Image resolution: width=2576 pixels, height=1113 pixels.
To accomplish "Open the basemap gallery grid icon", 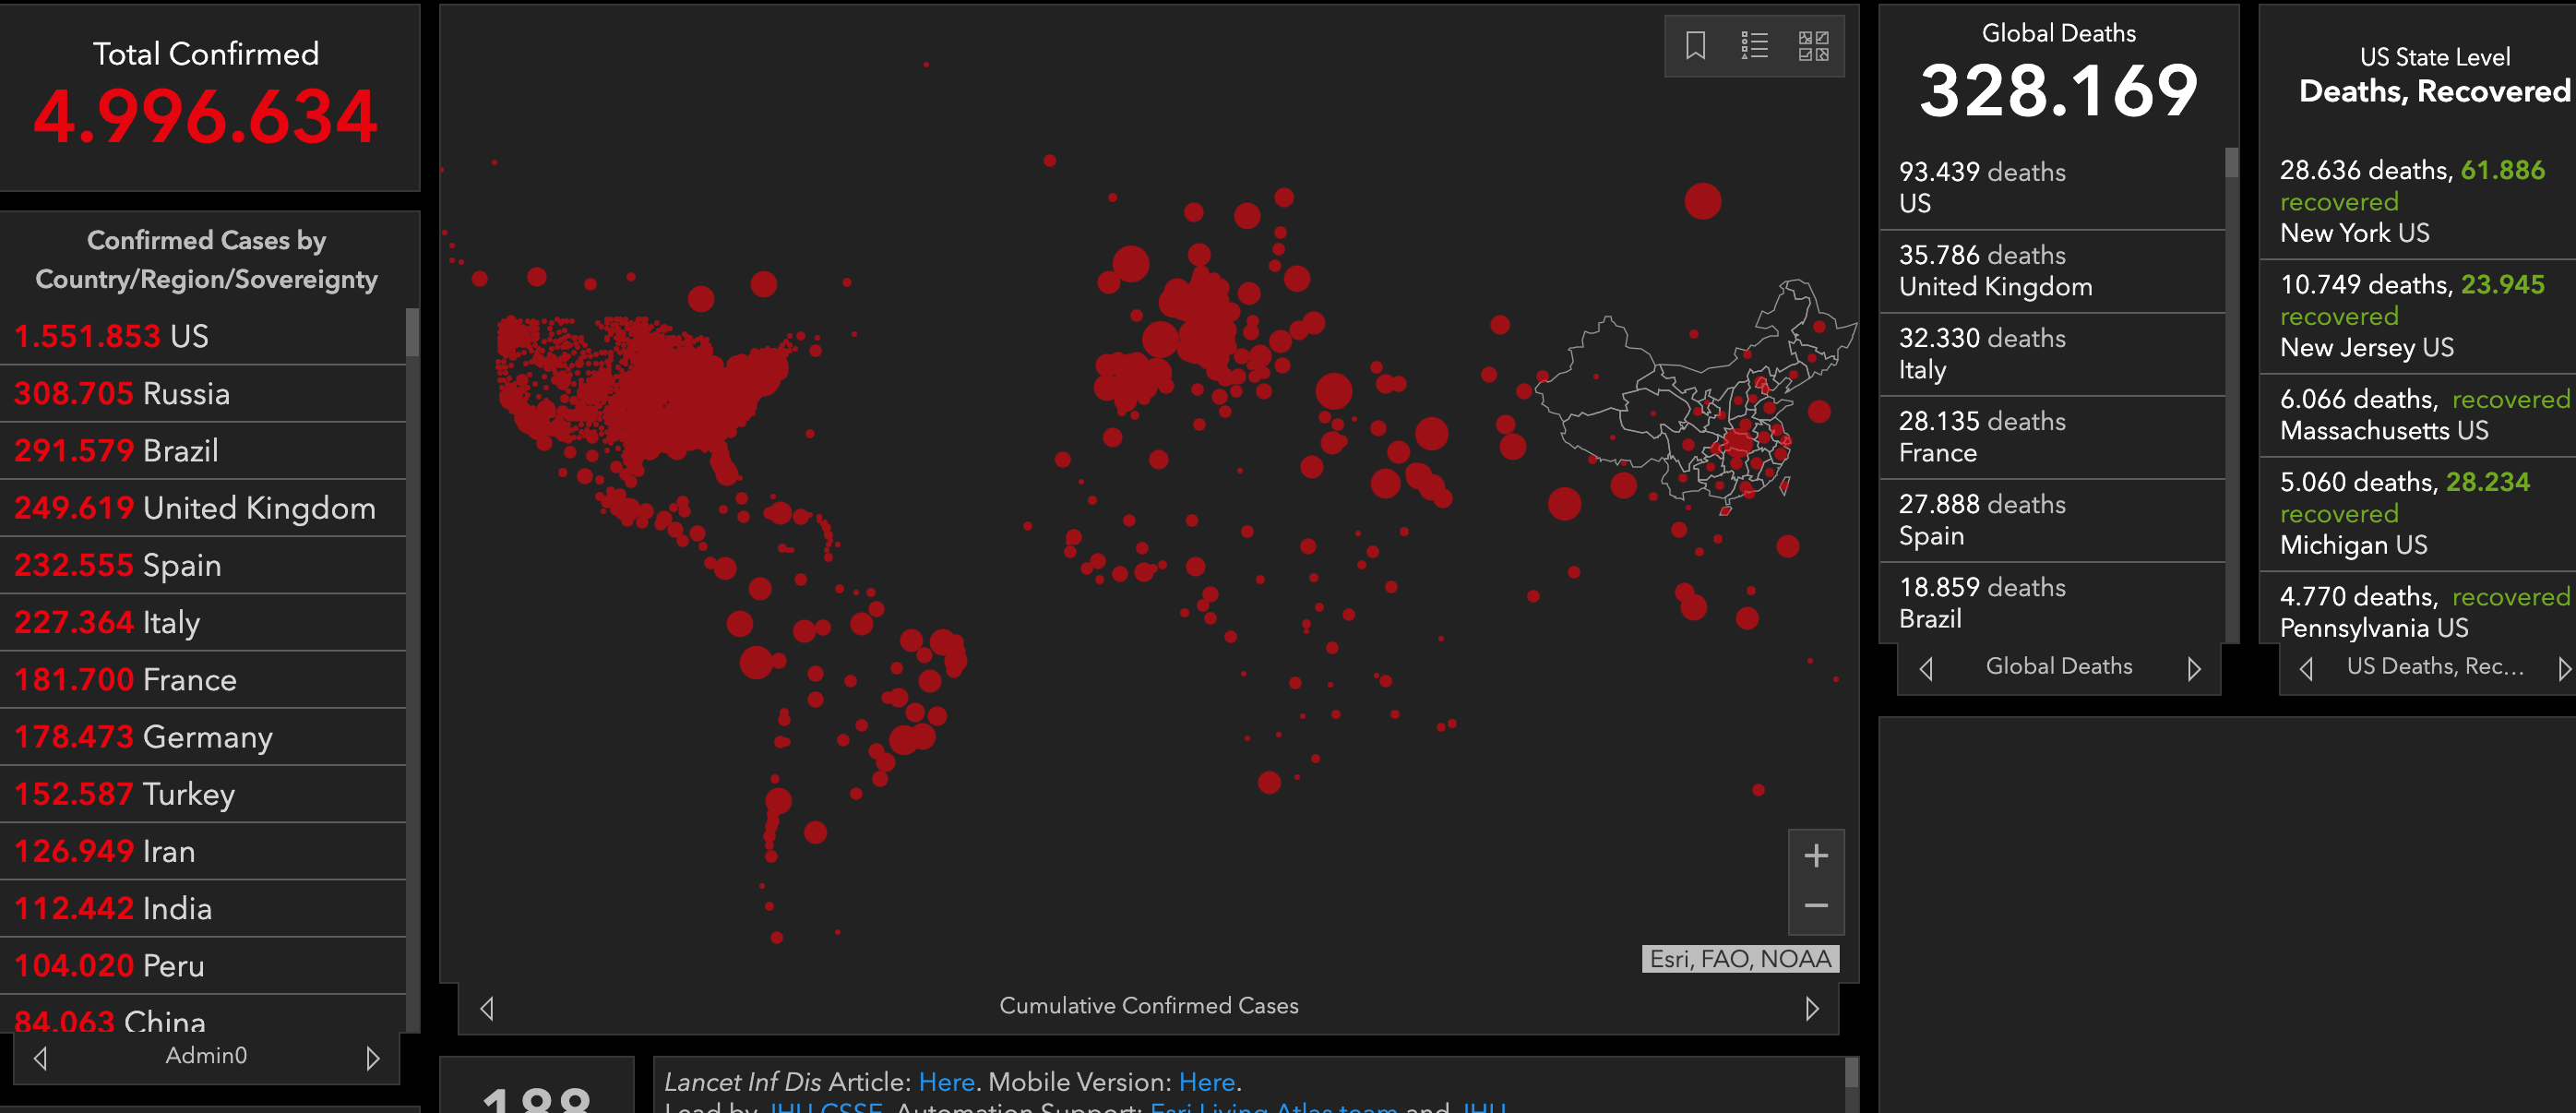I will [1813, 45].
